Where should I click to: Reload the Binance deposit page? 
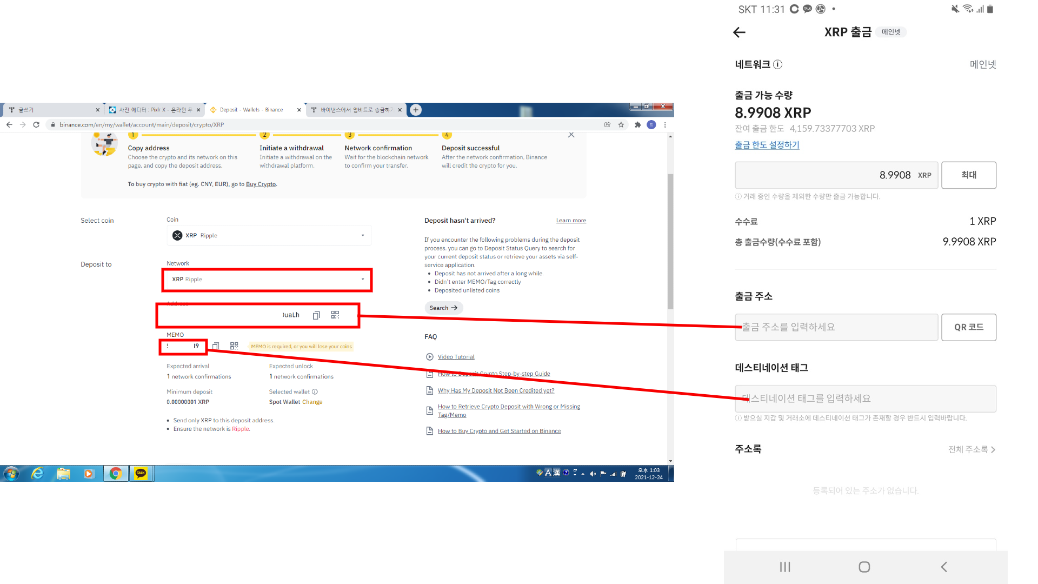36,124
